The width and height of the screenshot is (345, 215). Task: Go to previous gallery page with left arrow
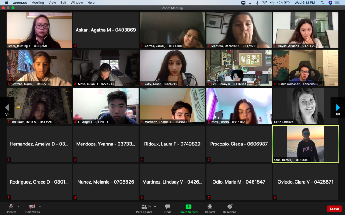click(7, 108)
